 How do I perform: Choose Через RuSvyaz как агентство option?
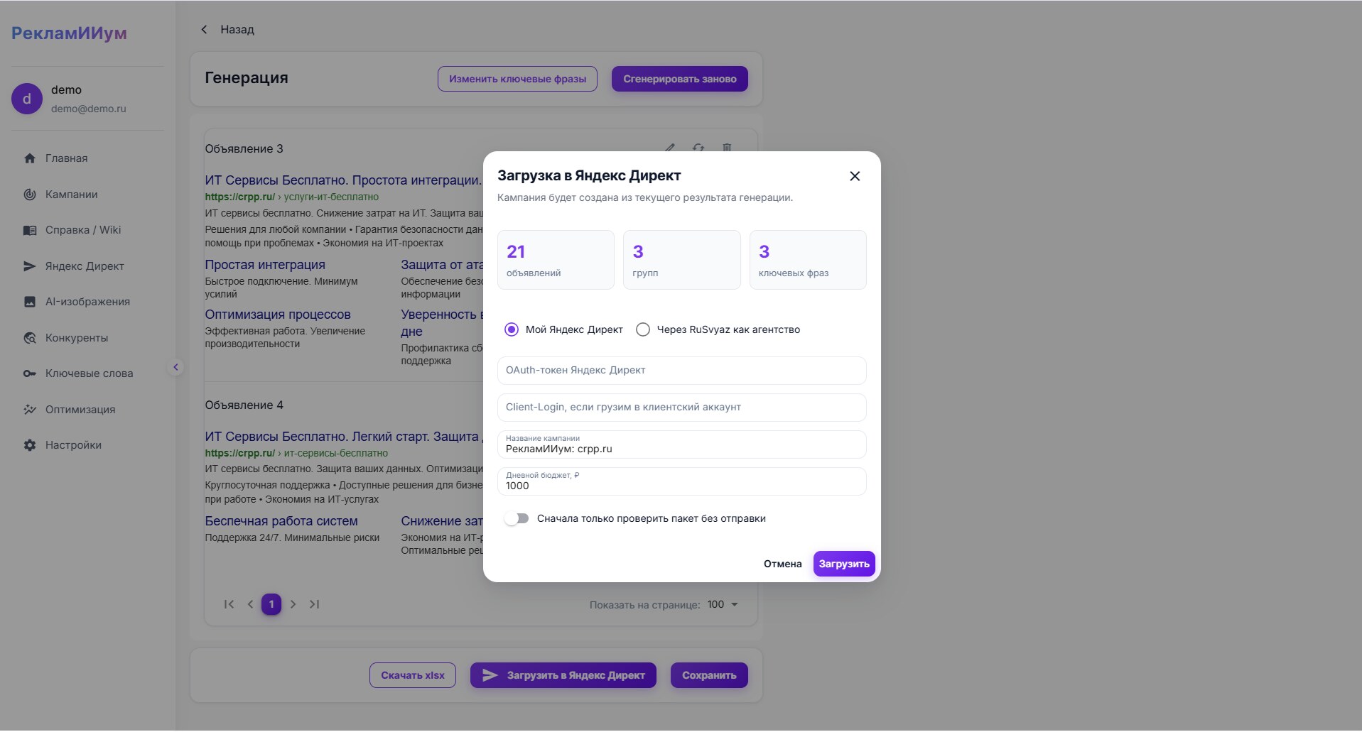[643, 329]
